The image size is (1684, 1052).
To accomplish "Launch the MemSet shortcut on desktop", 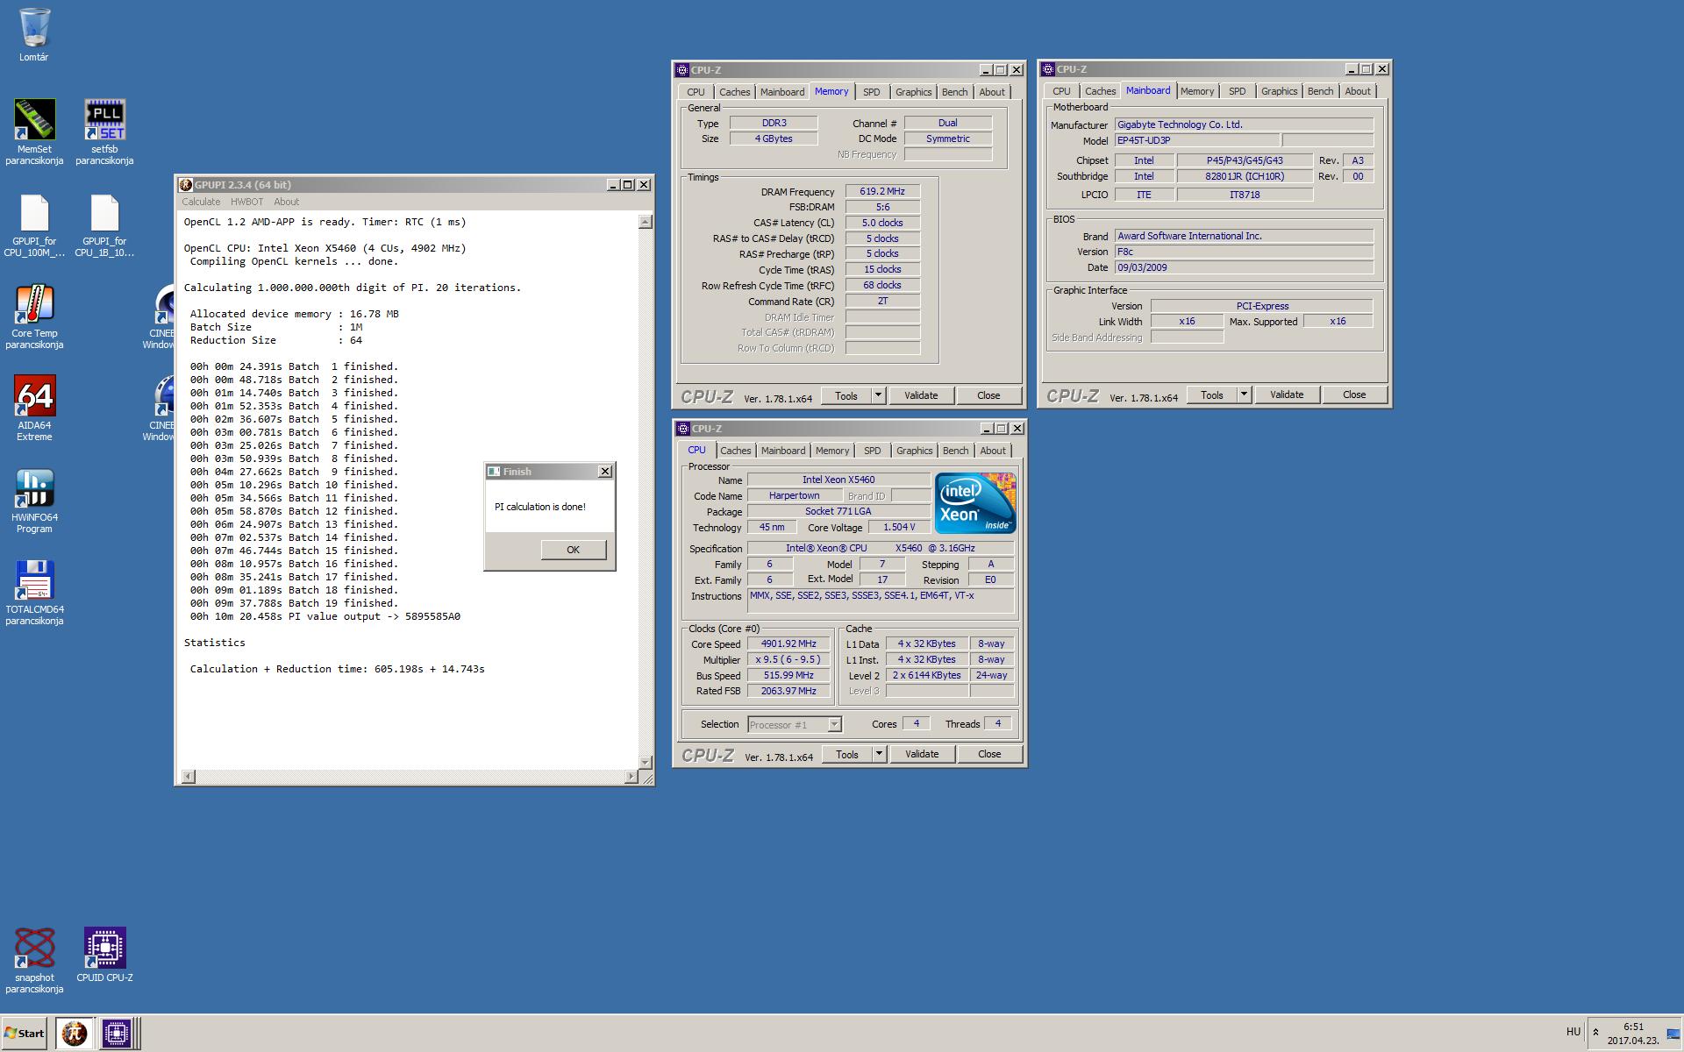I will [x=34, y=131].
